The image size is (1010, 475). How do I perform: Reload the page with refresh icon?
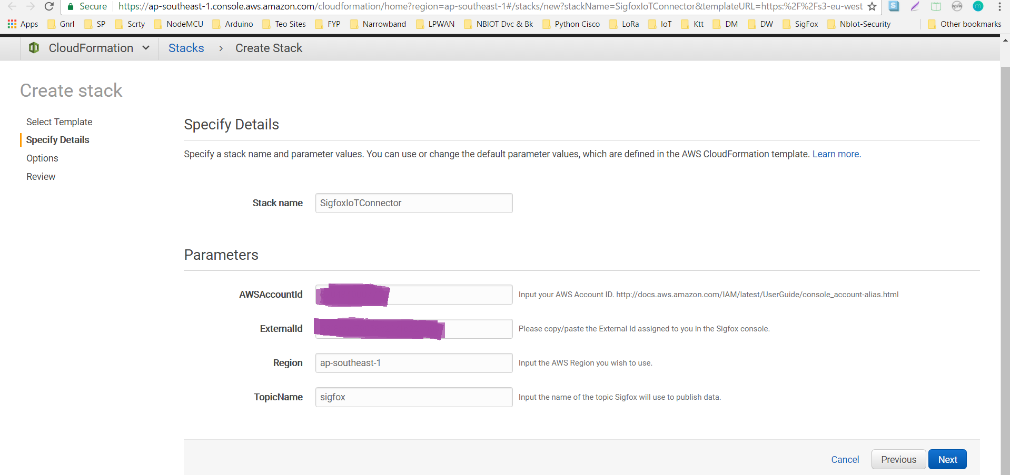point(49,6)
